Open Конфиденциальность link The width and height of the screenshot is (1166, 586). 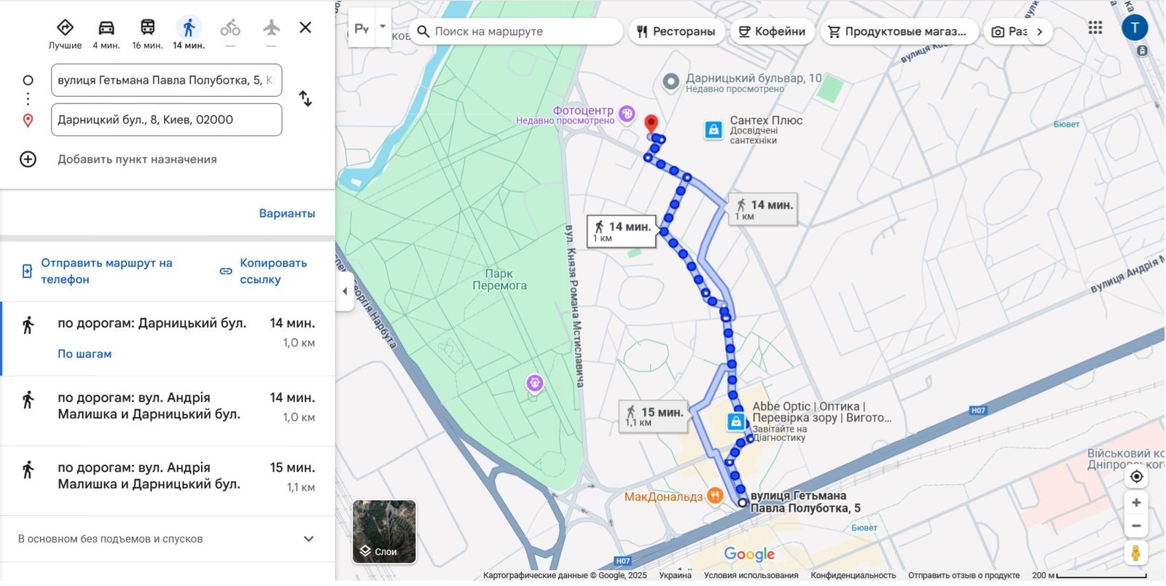pos(853,575)
